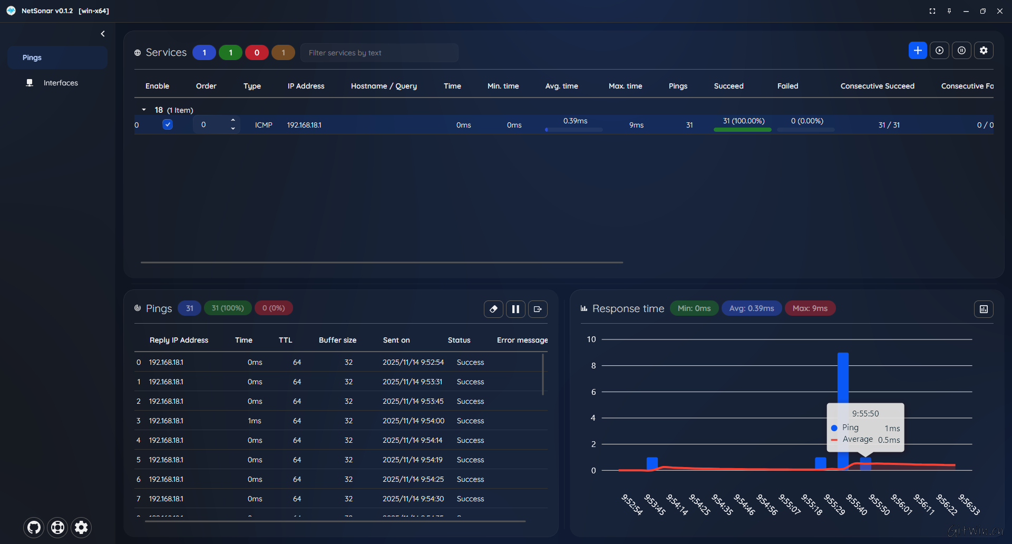1012x544 pixels.
Task: Start all services with play icon
Action: coord(939,51)
